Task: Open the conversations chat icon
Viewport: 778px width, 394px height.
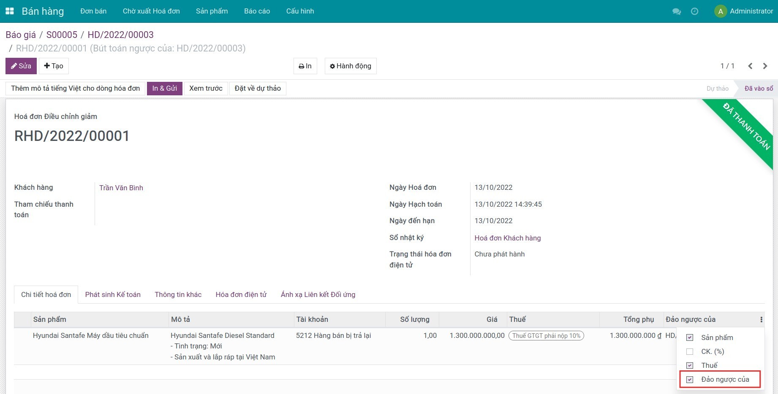Action: tap(676, 11)
